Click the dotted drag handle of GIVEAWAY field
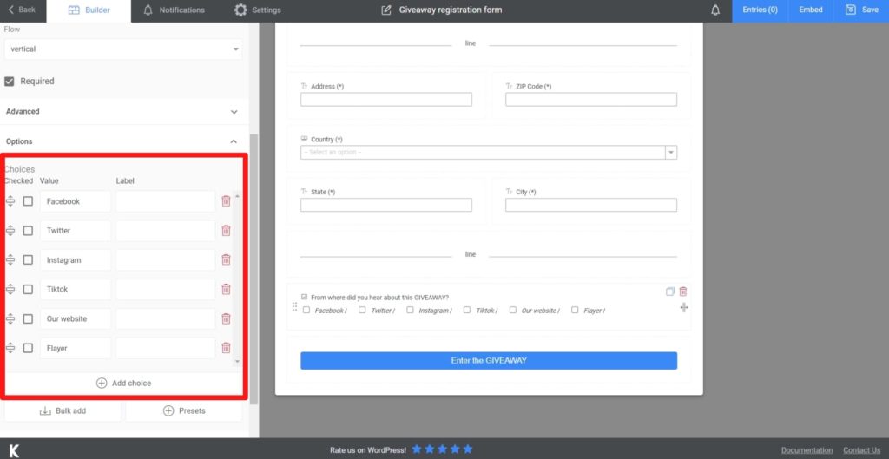Screen dimensions: 889x459 tap(294, 306)
